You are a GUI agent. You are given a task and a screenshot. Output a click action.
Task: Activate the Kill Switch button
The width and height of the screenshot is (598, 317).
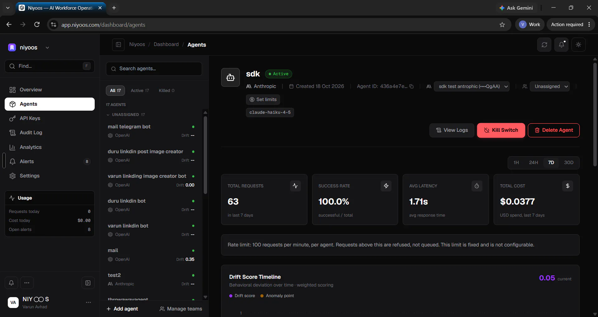click(x=501, y=130)
